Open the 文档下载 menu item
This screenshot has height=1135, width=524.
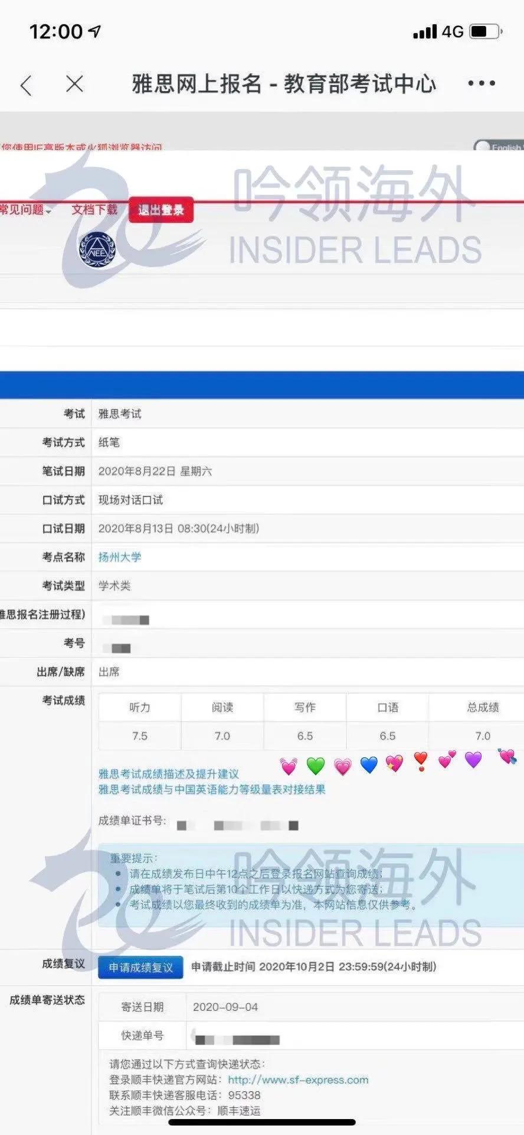click(x=94, y=209)
